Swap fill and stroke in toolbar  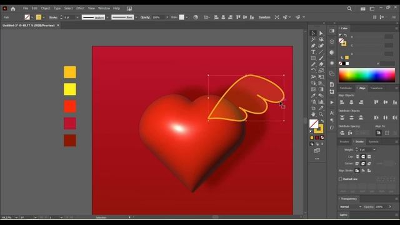coord(322,121)
